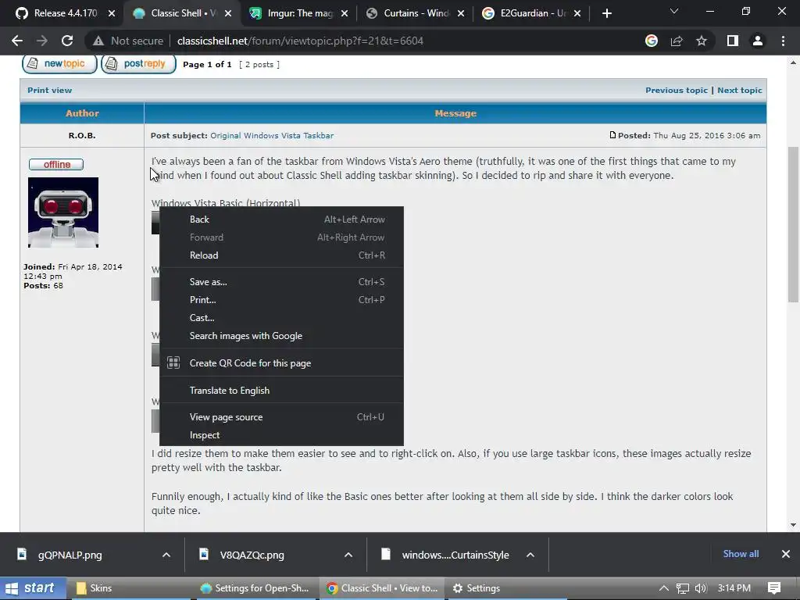Click R.O.B. robot avatar image
The width and height of the screenshot is (800, 600).
point(63,212)
